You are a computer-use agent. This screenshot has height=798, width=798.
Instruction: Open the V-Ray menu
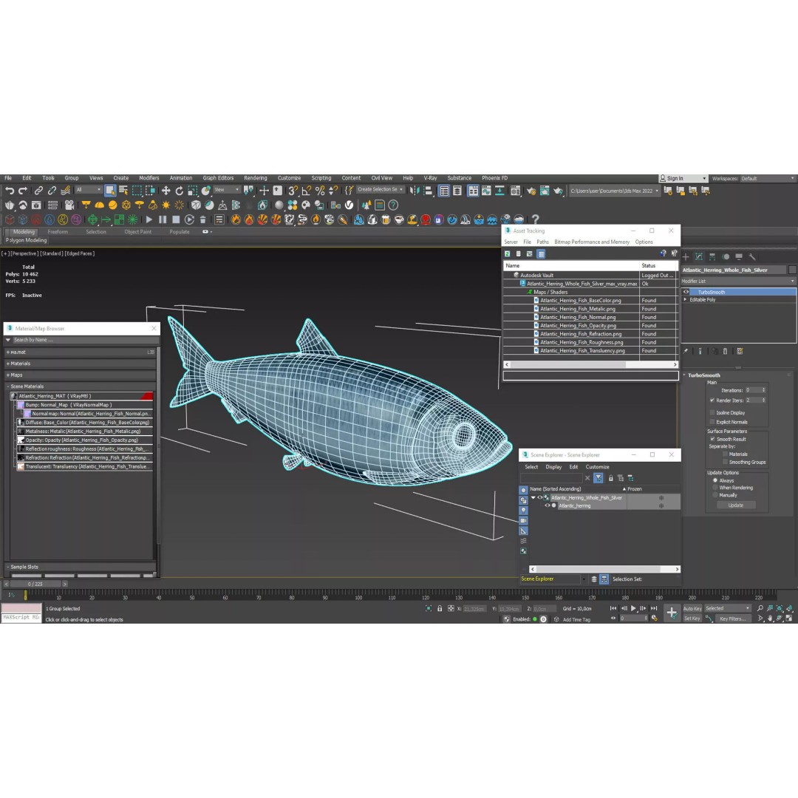point(431,178)
